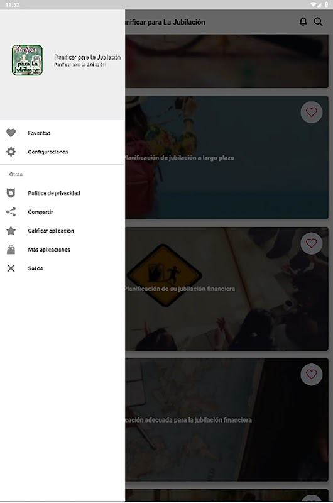Click the star icon for rating app
This screenshot has height=503, width=333.
11,231
